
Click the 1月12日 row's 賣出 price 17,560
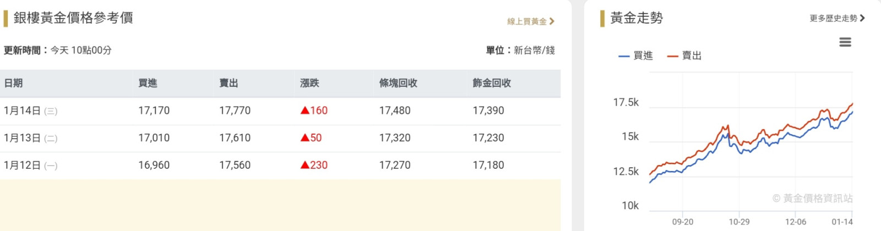(x=235, y=165)
